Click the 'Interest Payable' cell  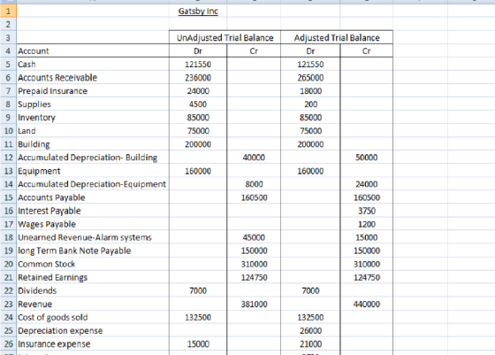[x=93, y=211]
